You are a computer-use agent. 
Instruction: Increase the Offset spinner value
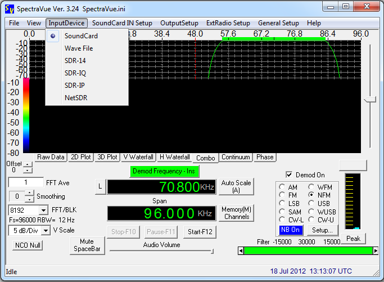[x=26, y=164]
